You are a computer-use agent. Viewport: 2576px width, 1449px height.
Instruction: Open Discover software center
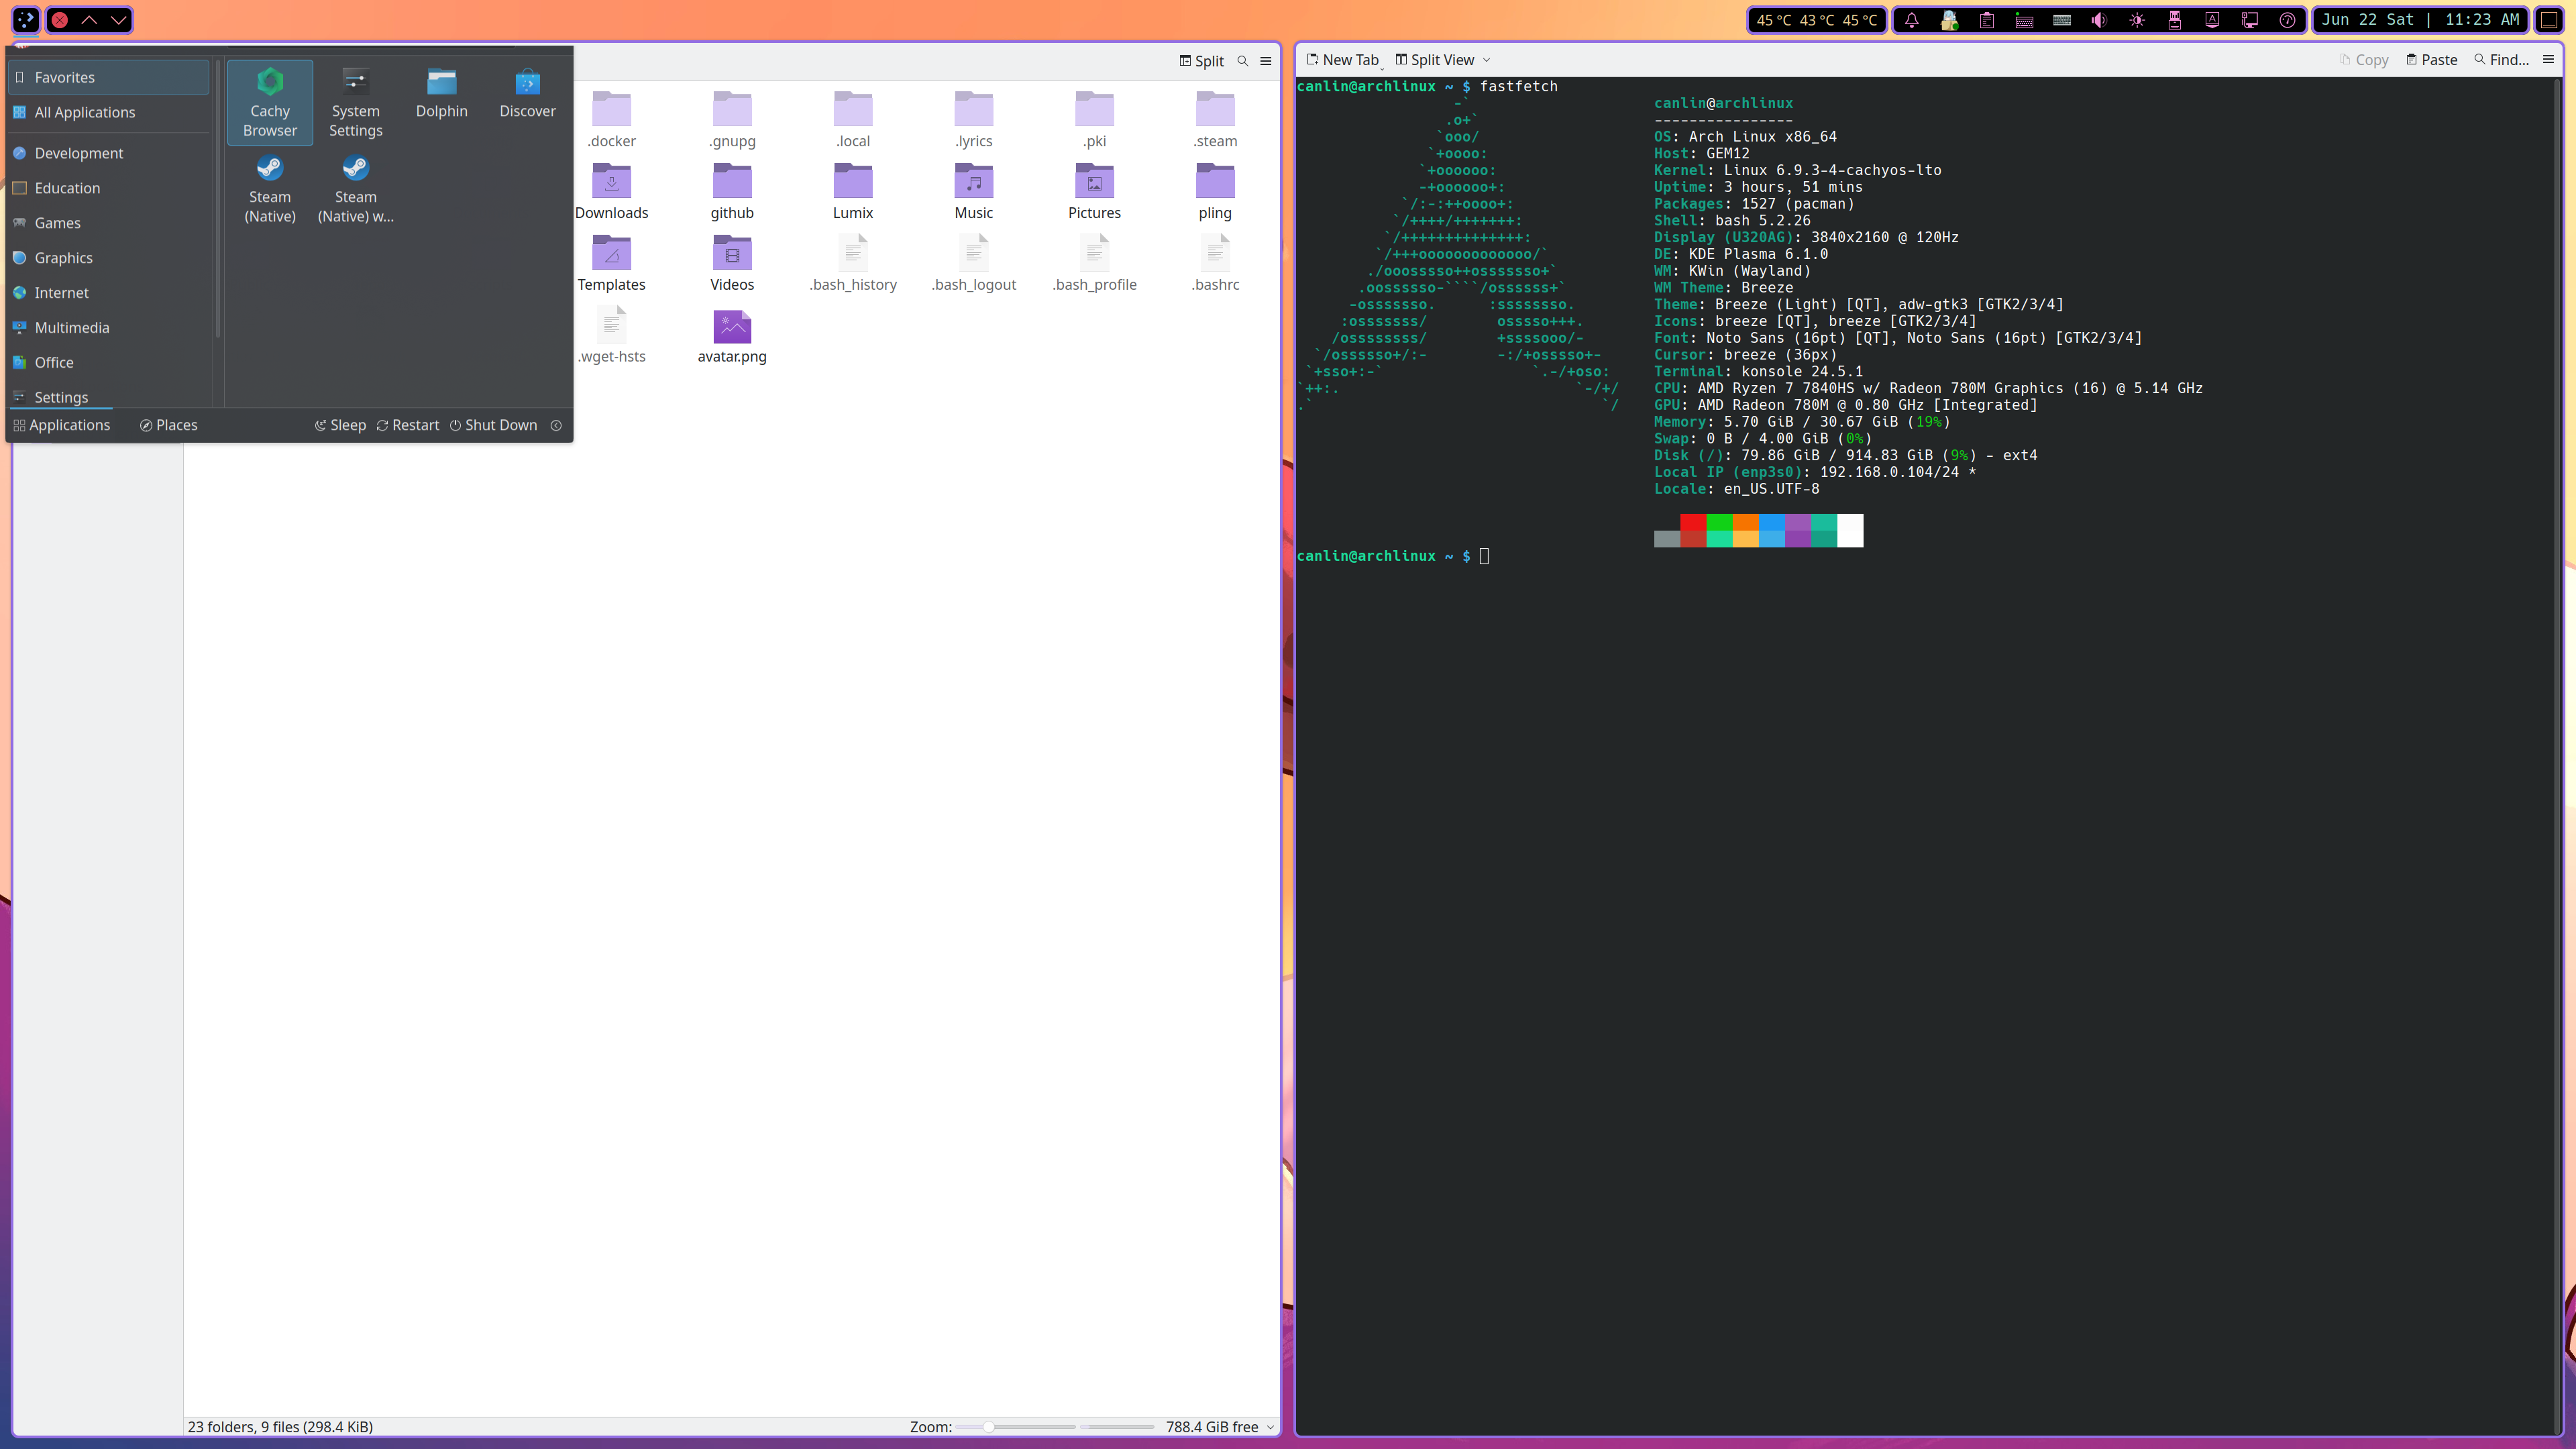pyautogui.click(x=527, y=93)
